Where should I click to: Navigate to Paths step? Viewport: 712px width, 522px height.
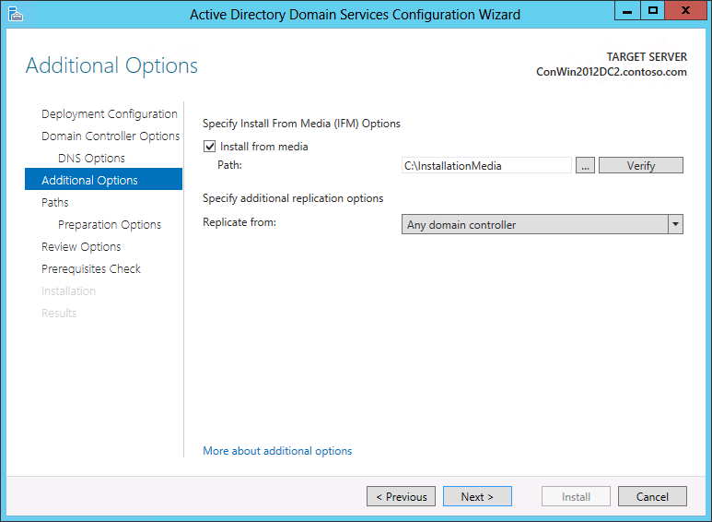point(55,202)
